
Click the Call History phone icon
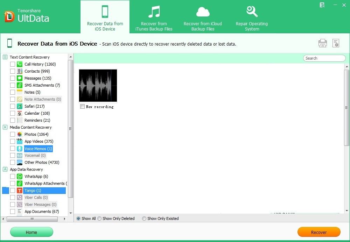20,64
